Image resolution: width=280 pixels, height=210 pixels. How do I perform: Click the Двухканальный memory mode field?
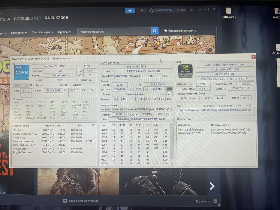pos(134,94)
